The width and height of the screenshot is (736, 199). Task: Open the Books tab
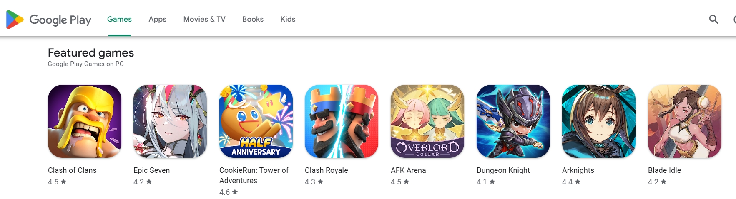coord(253,19)
